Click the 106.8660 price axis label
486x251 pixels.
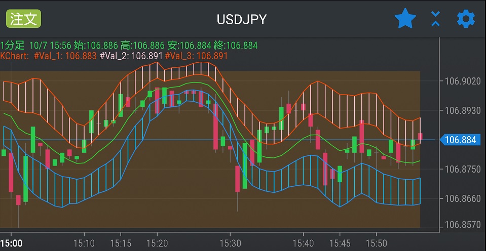pos(463,198)
